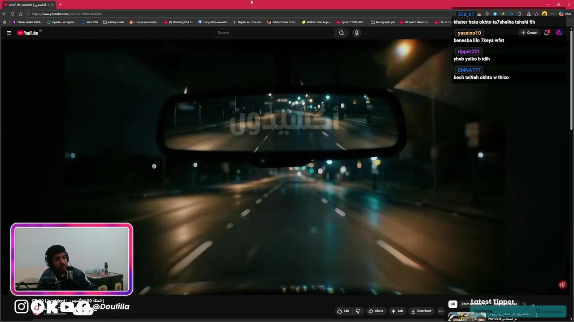Click the address bar URL
Viewport: 574px width, 322px height.
67,14
